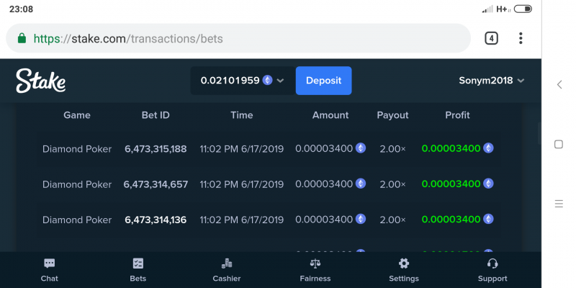Click Diamond Poker in row 6,473,314,657
576x288 pixels.
tap(77, 184)
